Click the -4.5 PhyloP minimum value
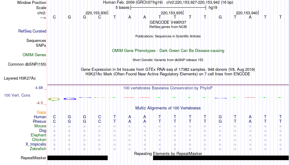This screenshot has width=289, height=165. point(40,103)
